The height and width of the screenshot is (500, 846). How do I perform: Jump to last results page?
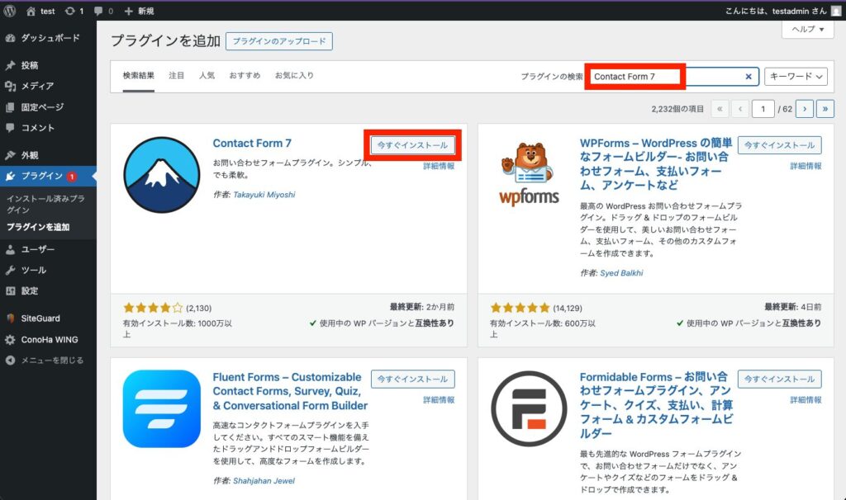tap(825, 109)
